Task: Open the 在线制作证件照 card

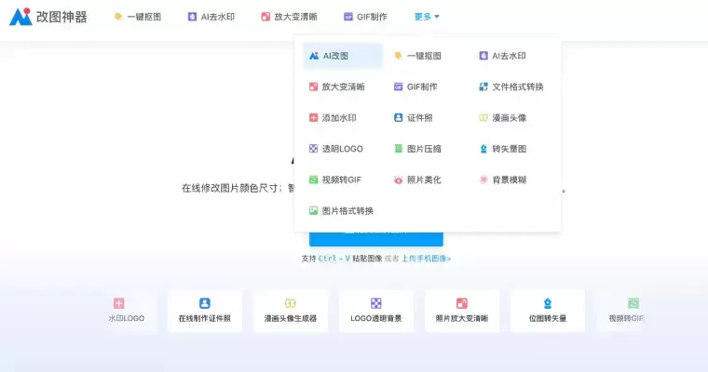Action: tap(205, 312)
